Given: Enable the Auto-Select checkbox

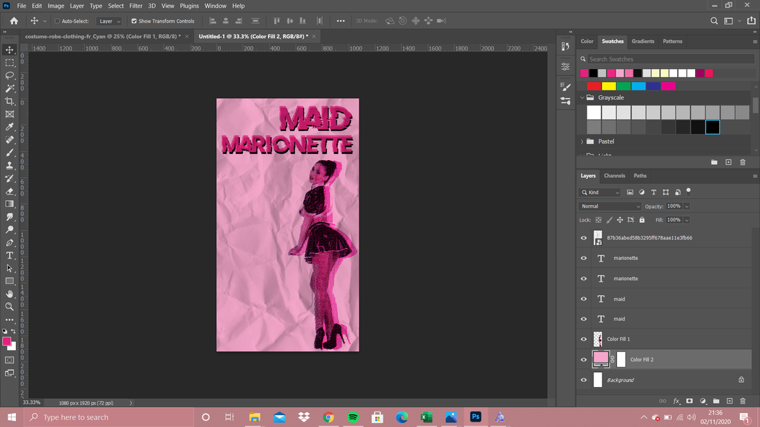Looking at the screenshot, I should point(57,21).
